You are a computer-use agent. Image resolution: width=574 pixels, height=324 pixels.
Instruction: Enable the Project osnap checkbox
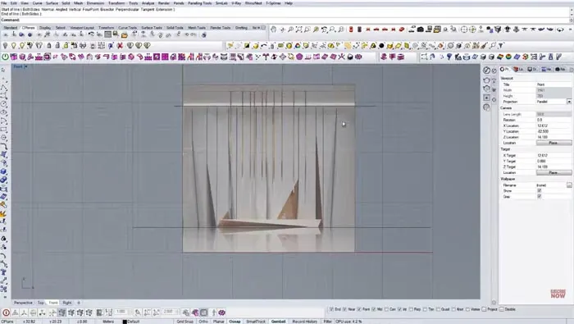485,309
